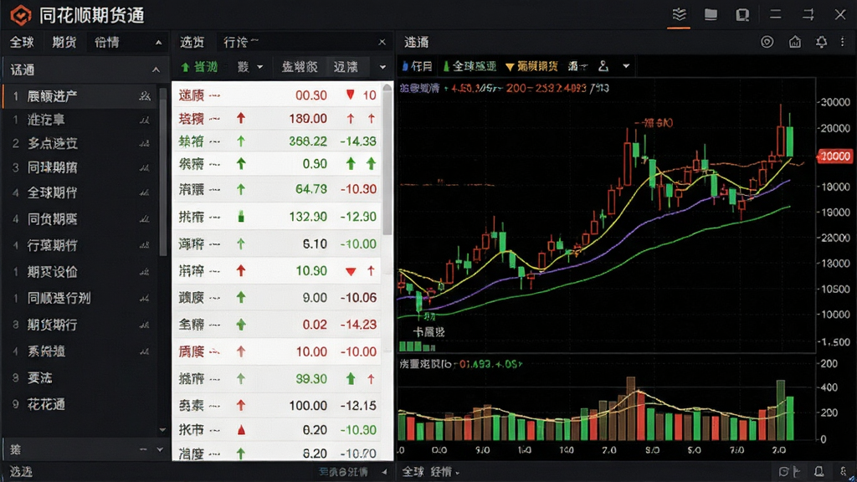Viewport: 857px width, 482px height.
Task: Click the red down triangle in the 00.30 row
Action: click(351, 95)
